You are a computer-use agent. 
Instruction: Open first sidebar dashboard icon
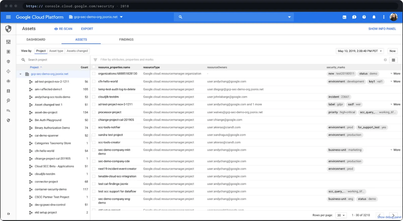pyautogui.click(x=8, y=42)
